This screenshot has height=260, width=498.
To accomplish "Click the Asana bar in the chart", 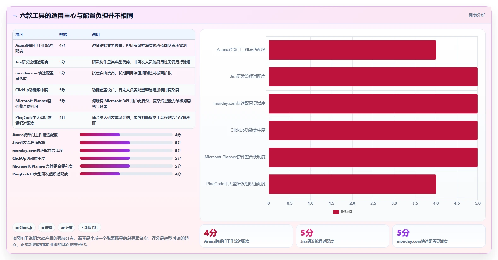I will click(x=352, y=50).
